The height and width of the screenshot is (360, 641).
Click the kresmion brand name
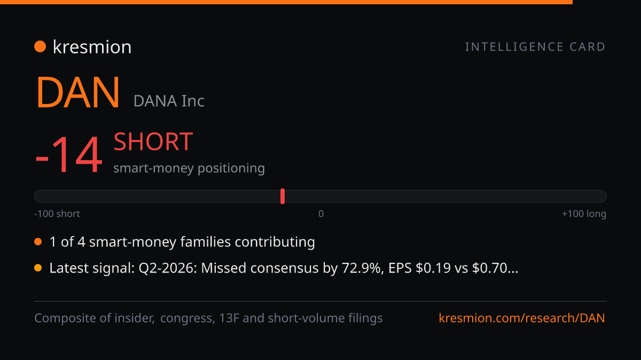(92, 47)
